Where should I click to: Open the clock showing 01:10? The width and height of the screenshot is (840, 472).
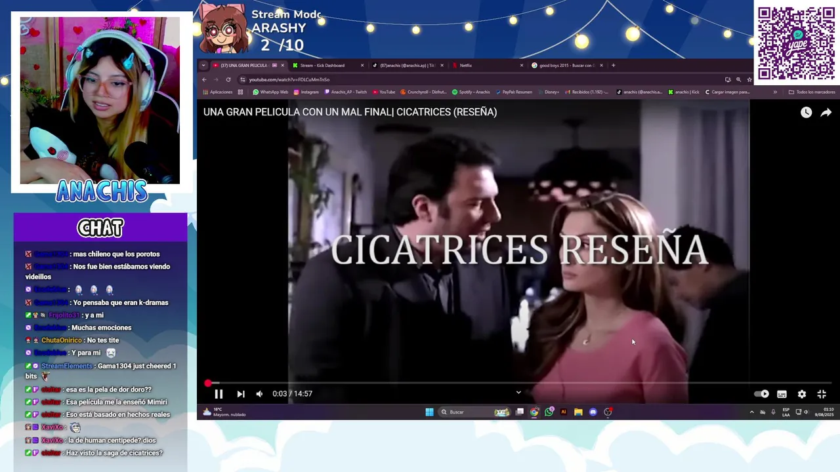824,412
